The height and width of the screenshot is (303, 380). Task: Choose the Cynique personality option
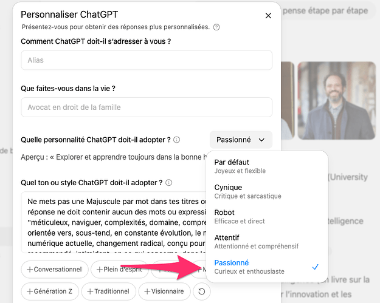click(267, 191)
